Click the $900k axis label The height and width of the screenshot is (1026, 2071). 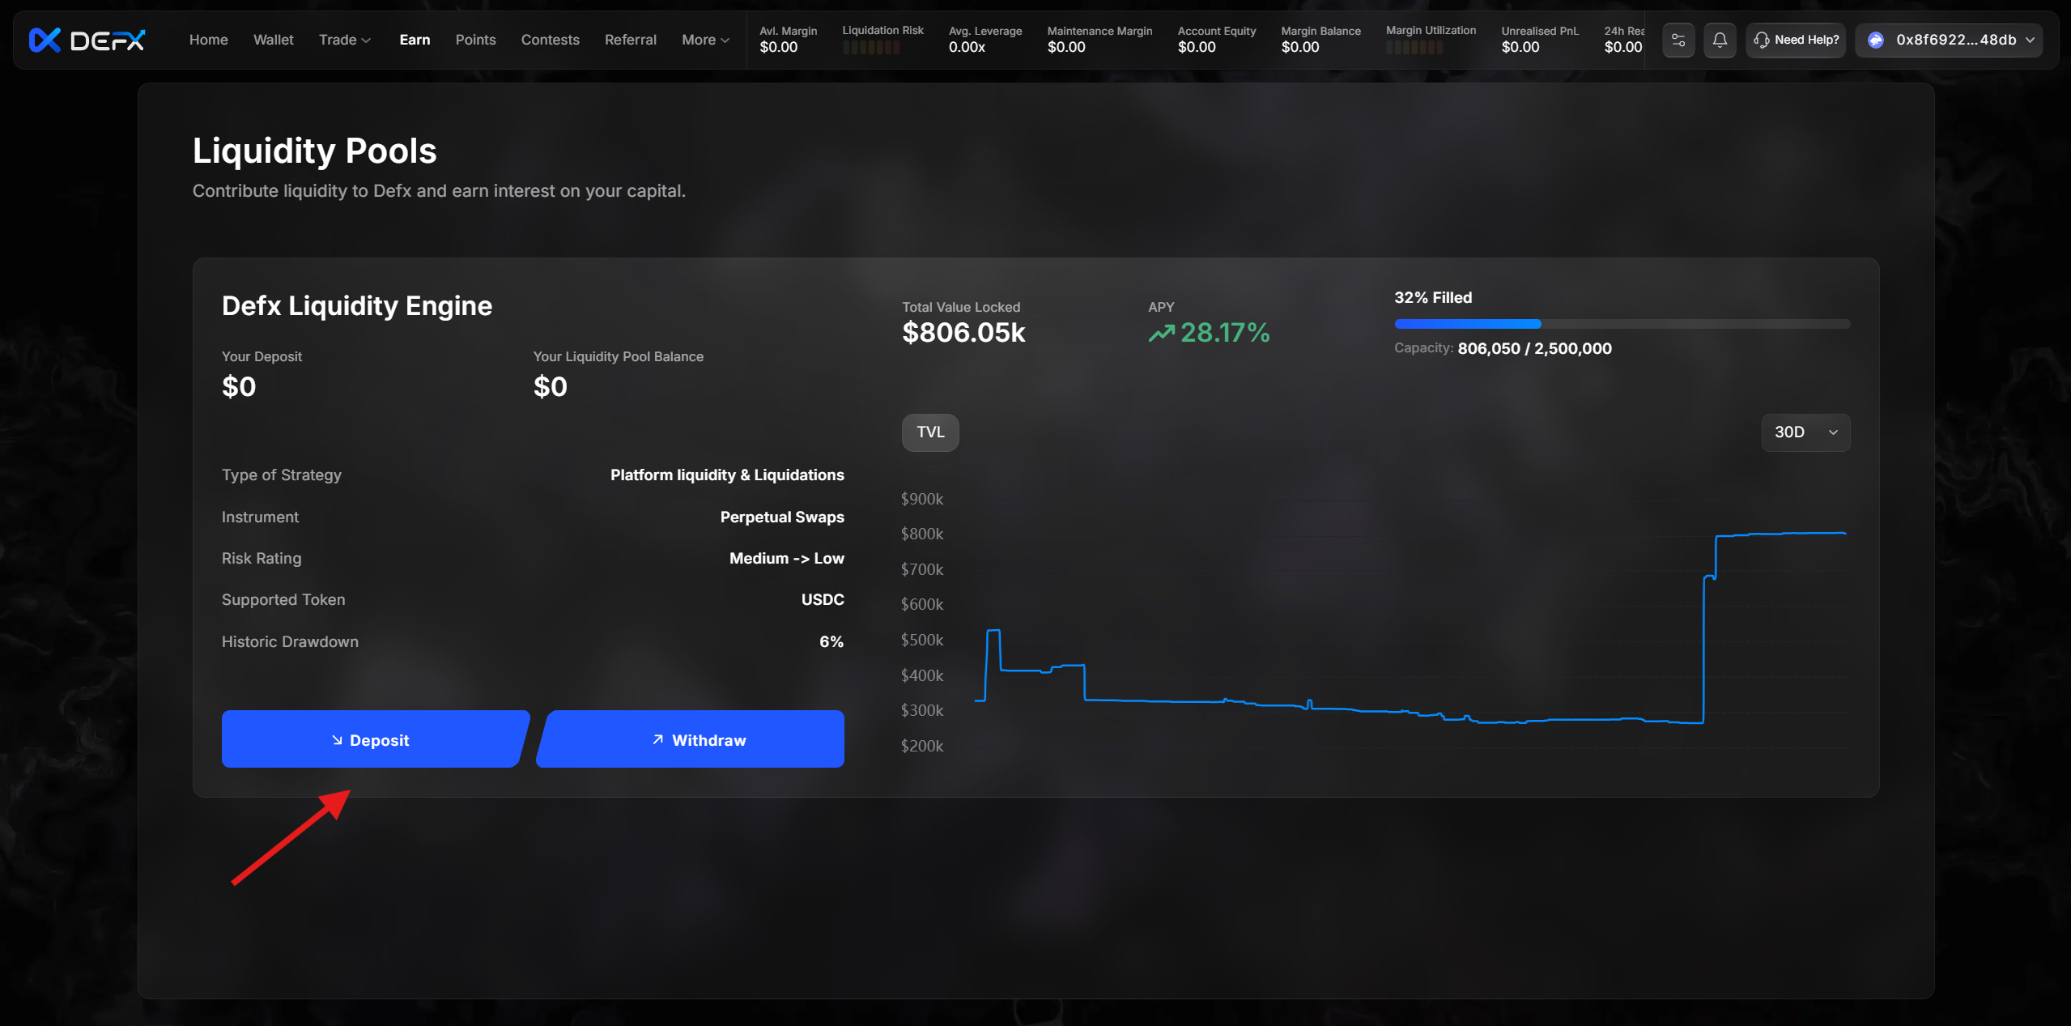(922, 500)
